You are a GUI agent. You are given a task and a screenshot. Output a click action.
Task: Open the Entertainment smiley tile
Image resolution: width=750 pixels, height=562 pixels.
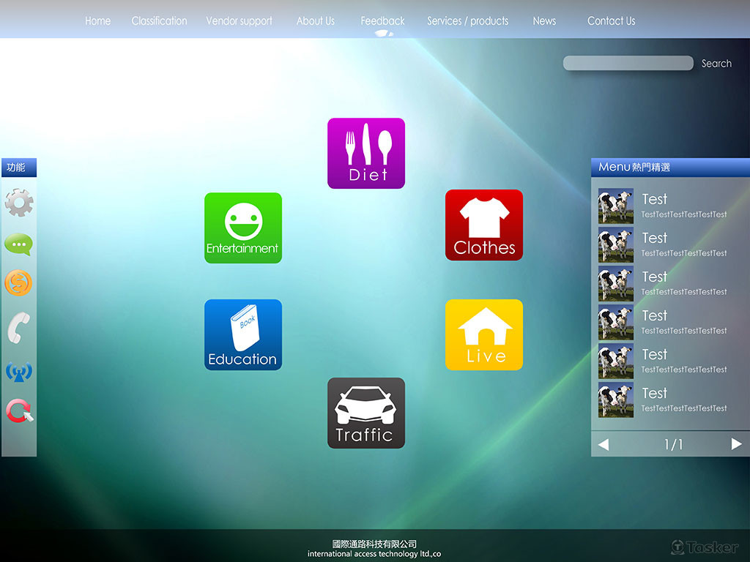click(x=242, y=228)
